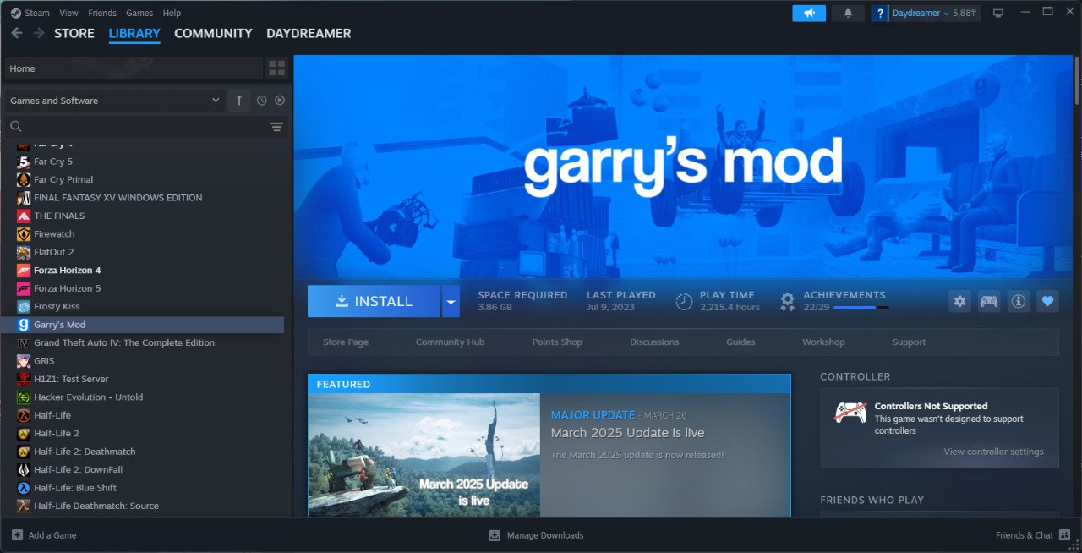
Task: Click the achievements progress bar
Action: tap(861, 307)
